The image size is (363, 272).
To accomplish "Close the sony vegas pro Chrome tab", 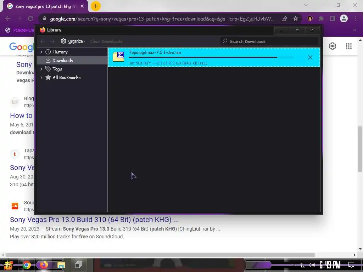I will pos(82,6).
